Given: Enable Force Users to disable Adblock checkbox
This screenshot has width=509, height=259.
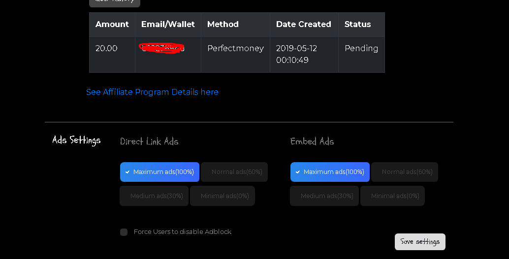Looking at the screenshot, I should 124,232.
